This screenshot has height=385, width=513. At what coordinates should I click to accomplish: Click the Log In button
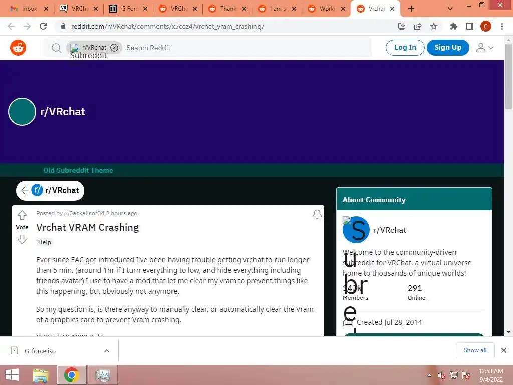click(x=405, y=48)
